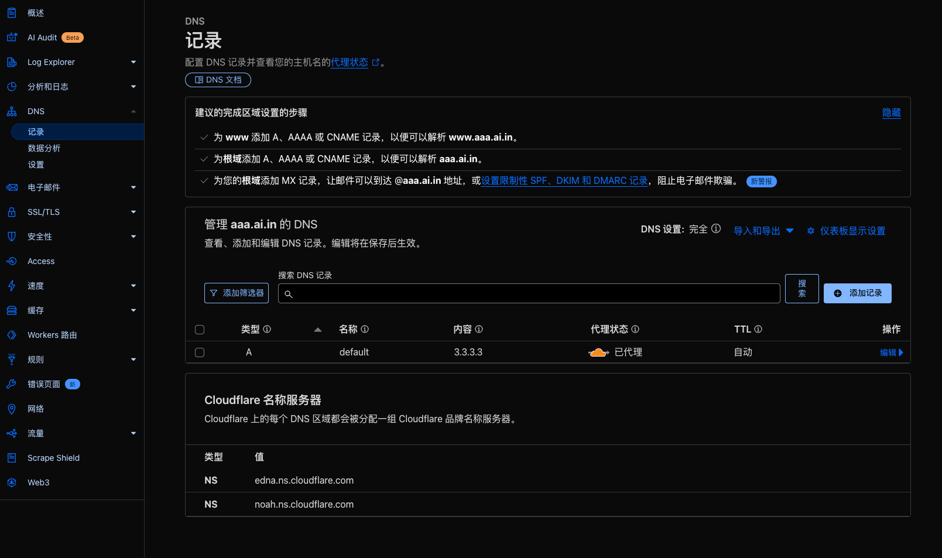Click the 搜索 button
This screenshot has width=942, height=558.
(802, 289)
